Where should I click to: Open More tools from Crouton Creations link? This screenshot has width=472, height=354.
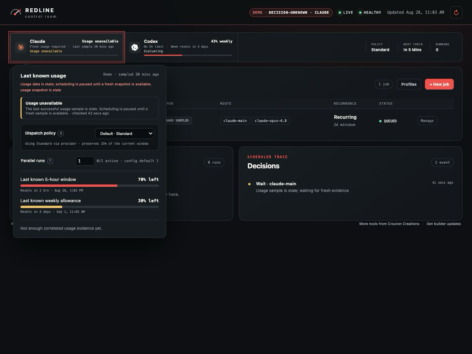389,224
